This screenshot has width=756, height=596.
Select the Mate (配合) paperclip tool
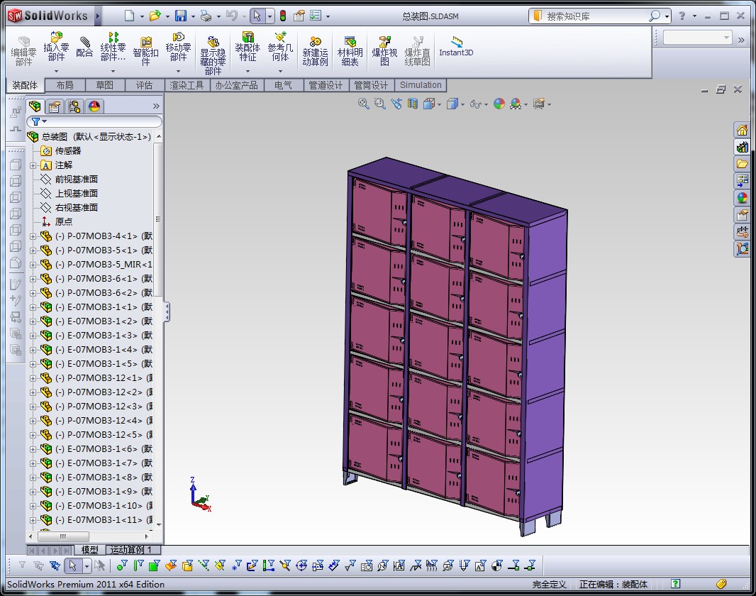pyautogui.click(x=84, y=46)
